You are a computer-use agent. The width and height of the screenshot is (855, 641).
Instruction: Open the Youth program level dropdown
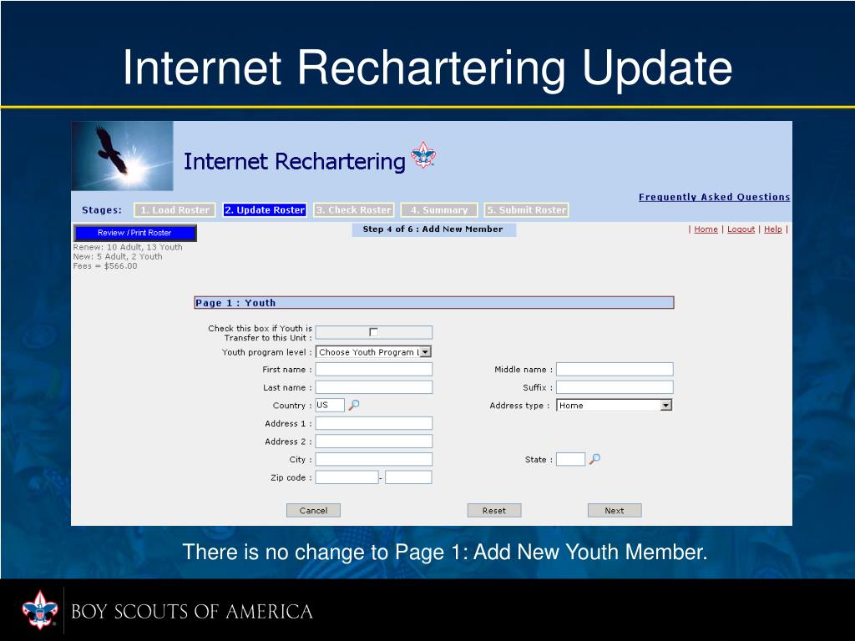(374, 352)
